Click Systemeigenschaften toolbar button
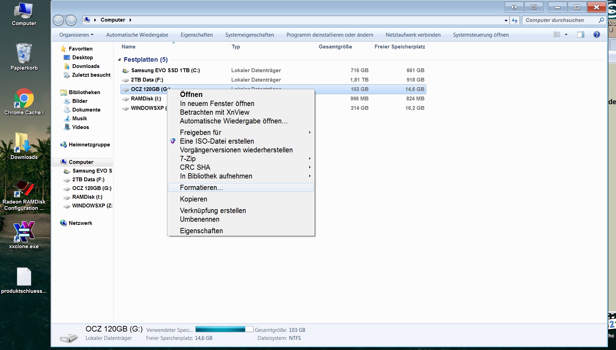This screenshot has width=616, height=350. click(249, 35)
